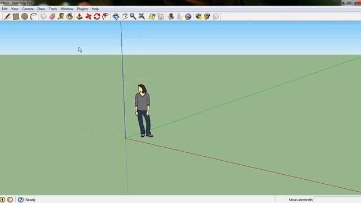
Task: Open Instructor via question mark icon
Action: (21, 200)
